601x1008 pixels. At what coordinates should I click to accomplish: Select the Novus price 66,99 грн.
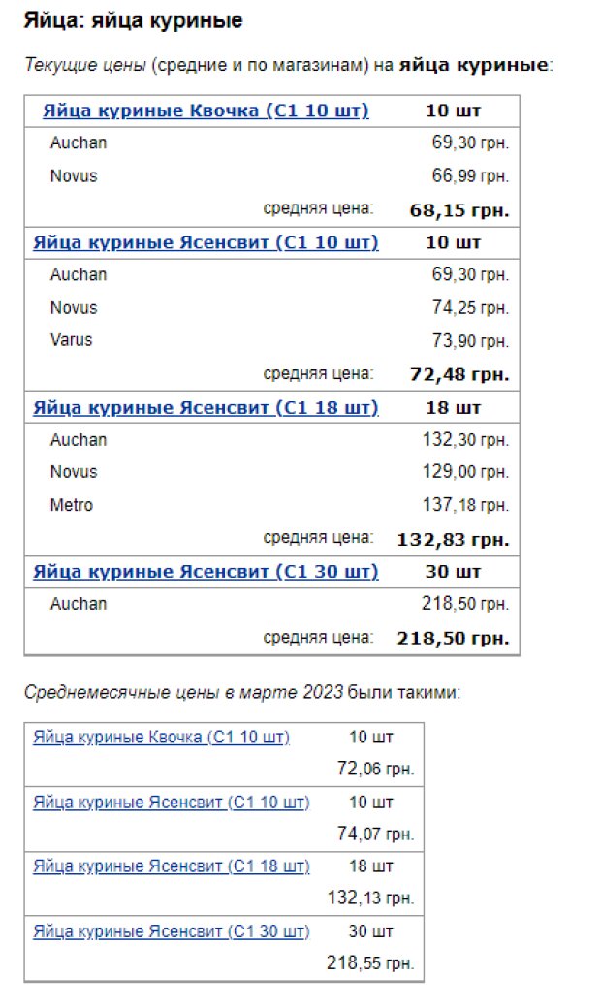(470, 175)
